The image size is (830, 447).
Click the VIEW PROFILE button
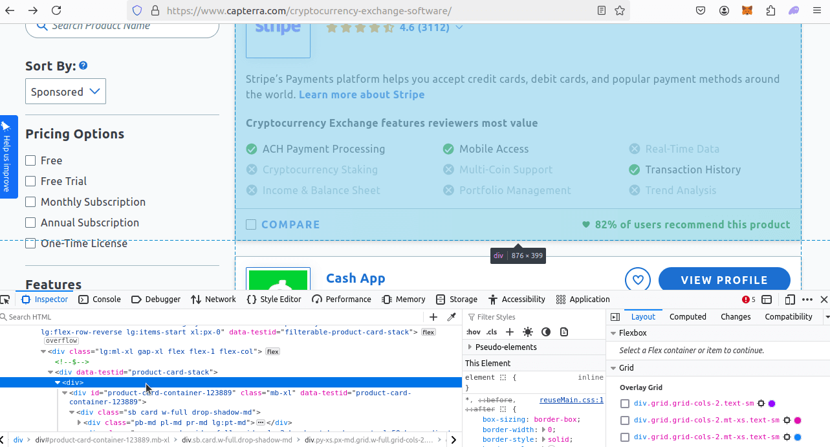point(725,280)
